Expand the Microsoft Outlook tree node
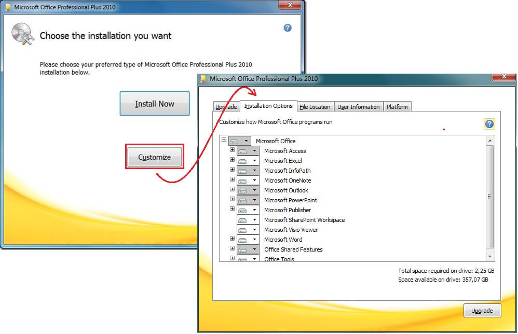Image resolution: width=518 pixels, height=334 pixels. (x=232, y=189)
